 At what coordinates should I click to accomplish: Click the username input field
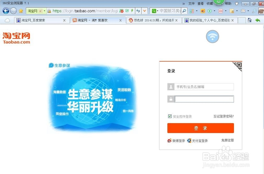click(x=204, y=87)
